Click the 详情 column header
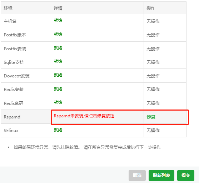The height and width of the screenshot is (183, 199). 58,8
